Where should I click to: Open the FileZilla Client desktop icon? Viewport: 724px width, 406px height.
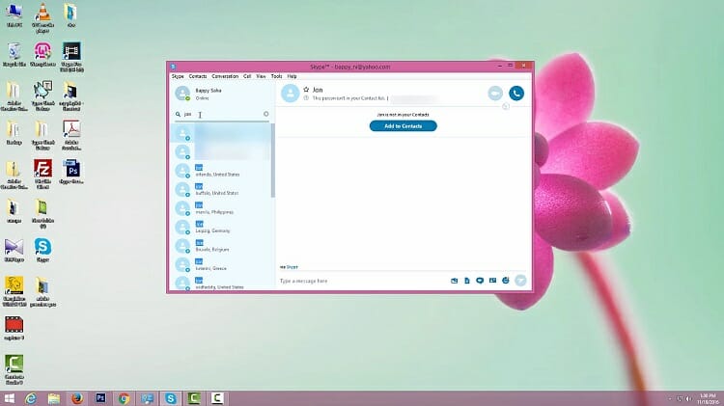(42, 175)
